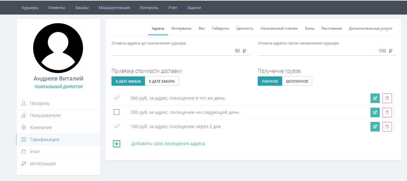Edit the 100 руб. two-day address tariff
The height and width of the screenshot is (181, 407).
pos(375,127)
